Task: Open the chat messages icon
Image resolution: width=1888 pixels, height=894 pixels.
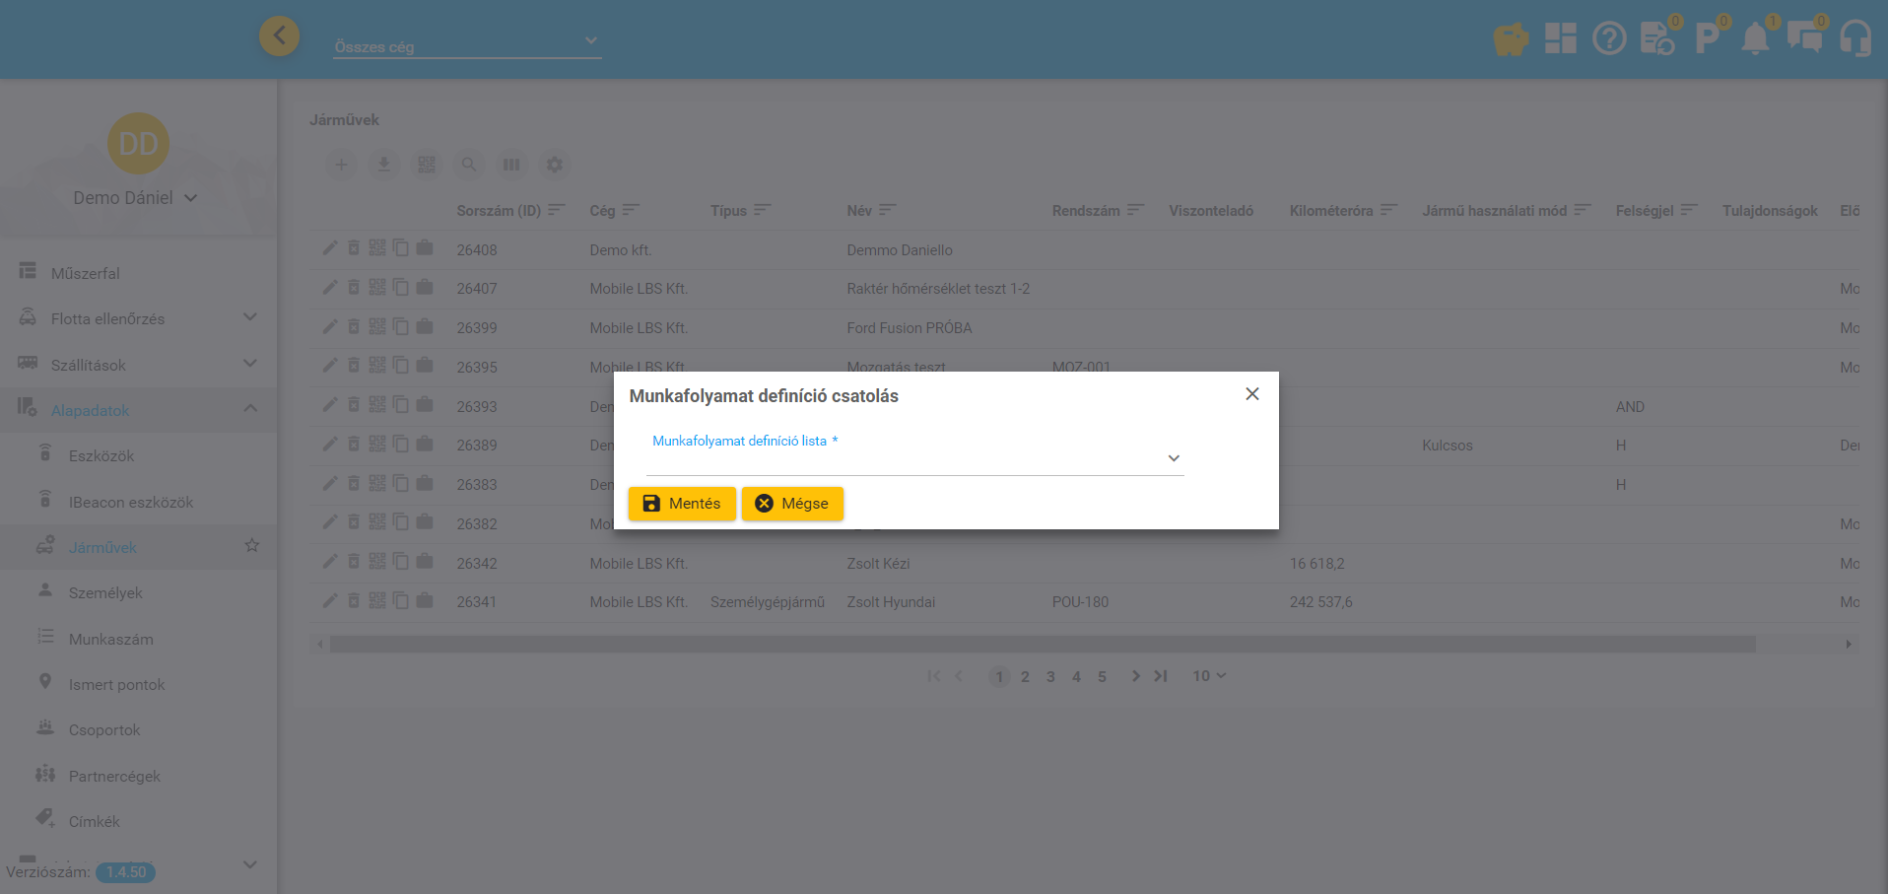Action: pos(1804,39)
